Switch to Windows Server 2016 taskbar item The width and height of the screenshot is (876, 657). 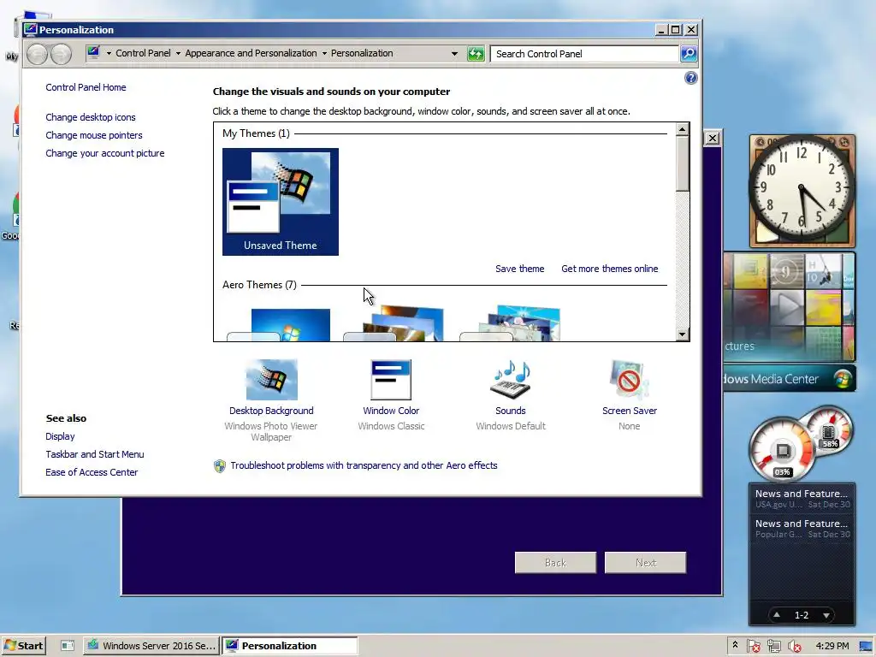pos(151,646)
